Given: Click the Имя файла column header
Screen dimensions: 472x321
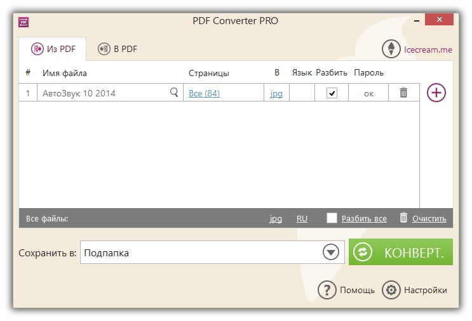Looking at the screenshot, I should pyautogui.click(x=65, y=73).
